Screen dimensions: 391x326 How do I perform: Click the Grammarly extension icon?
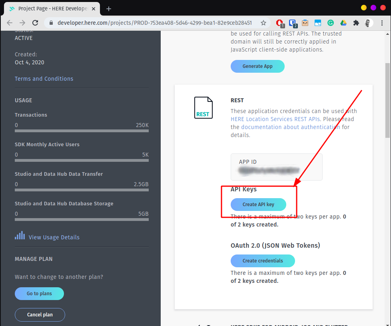[330, 23]
